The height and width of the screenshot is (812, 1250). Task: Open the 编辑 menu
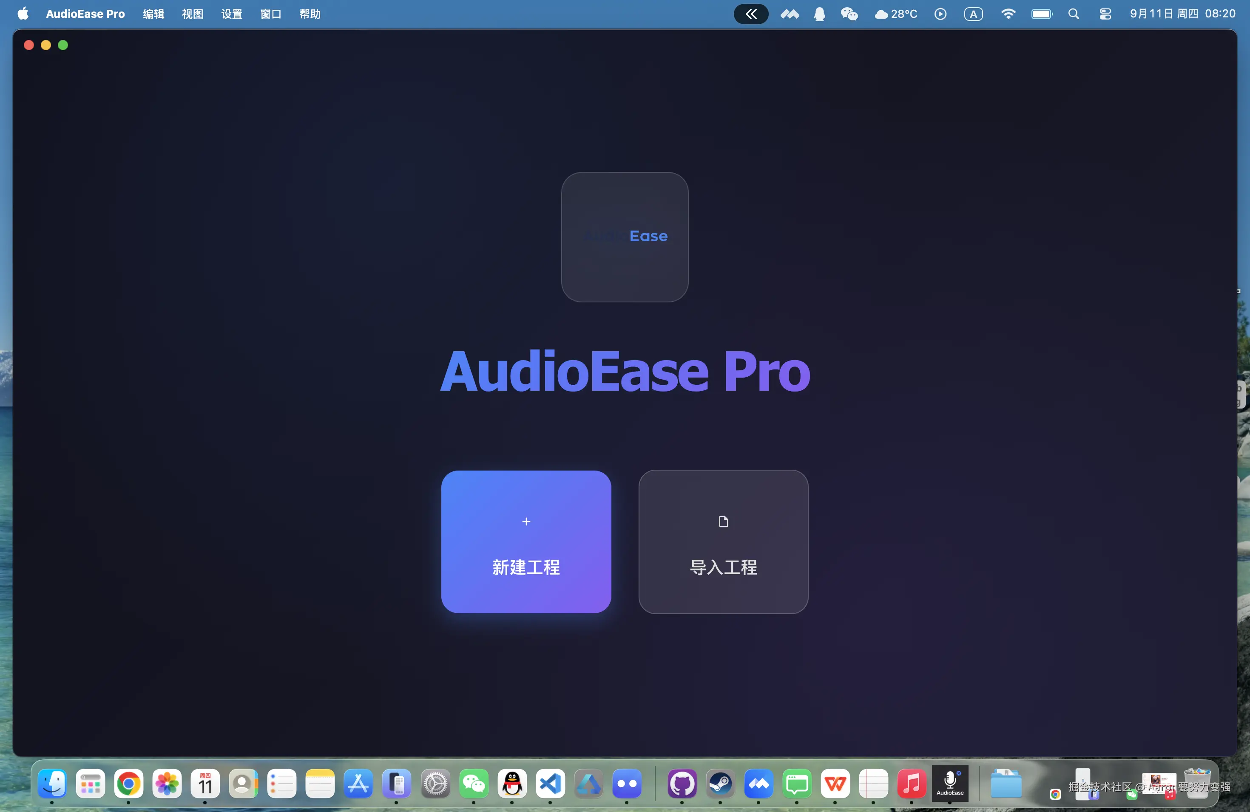click(x=153, y=14)
